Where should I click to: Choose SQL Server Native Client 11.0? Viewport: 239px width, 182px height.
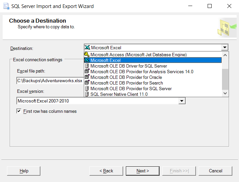(x=153, y=94)
